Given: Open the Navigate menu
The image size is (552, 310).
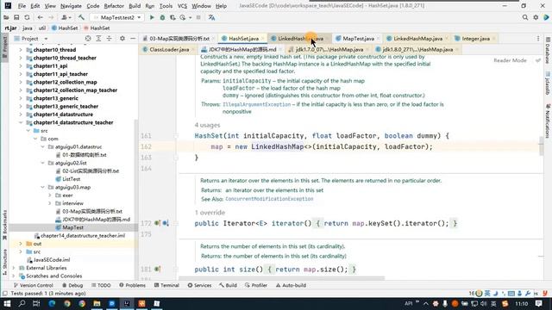Looking at the screenshot, I should pyautogui.click(x=71, y=6).
